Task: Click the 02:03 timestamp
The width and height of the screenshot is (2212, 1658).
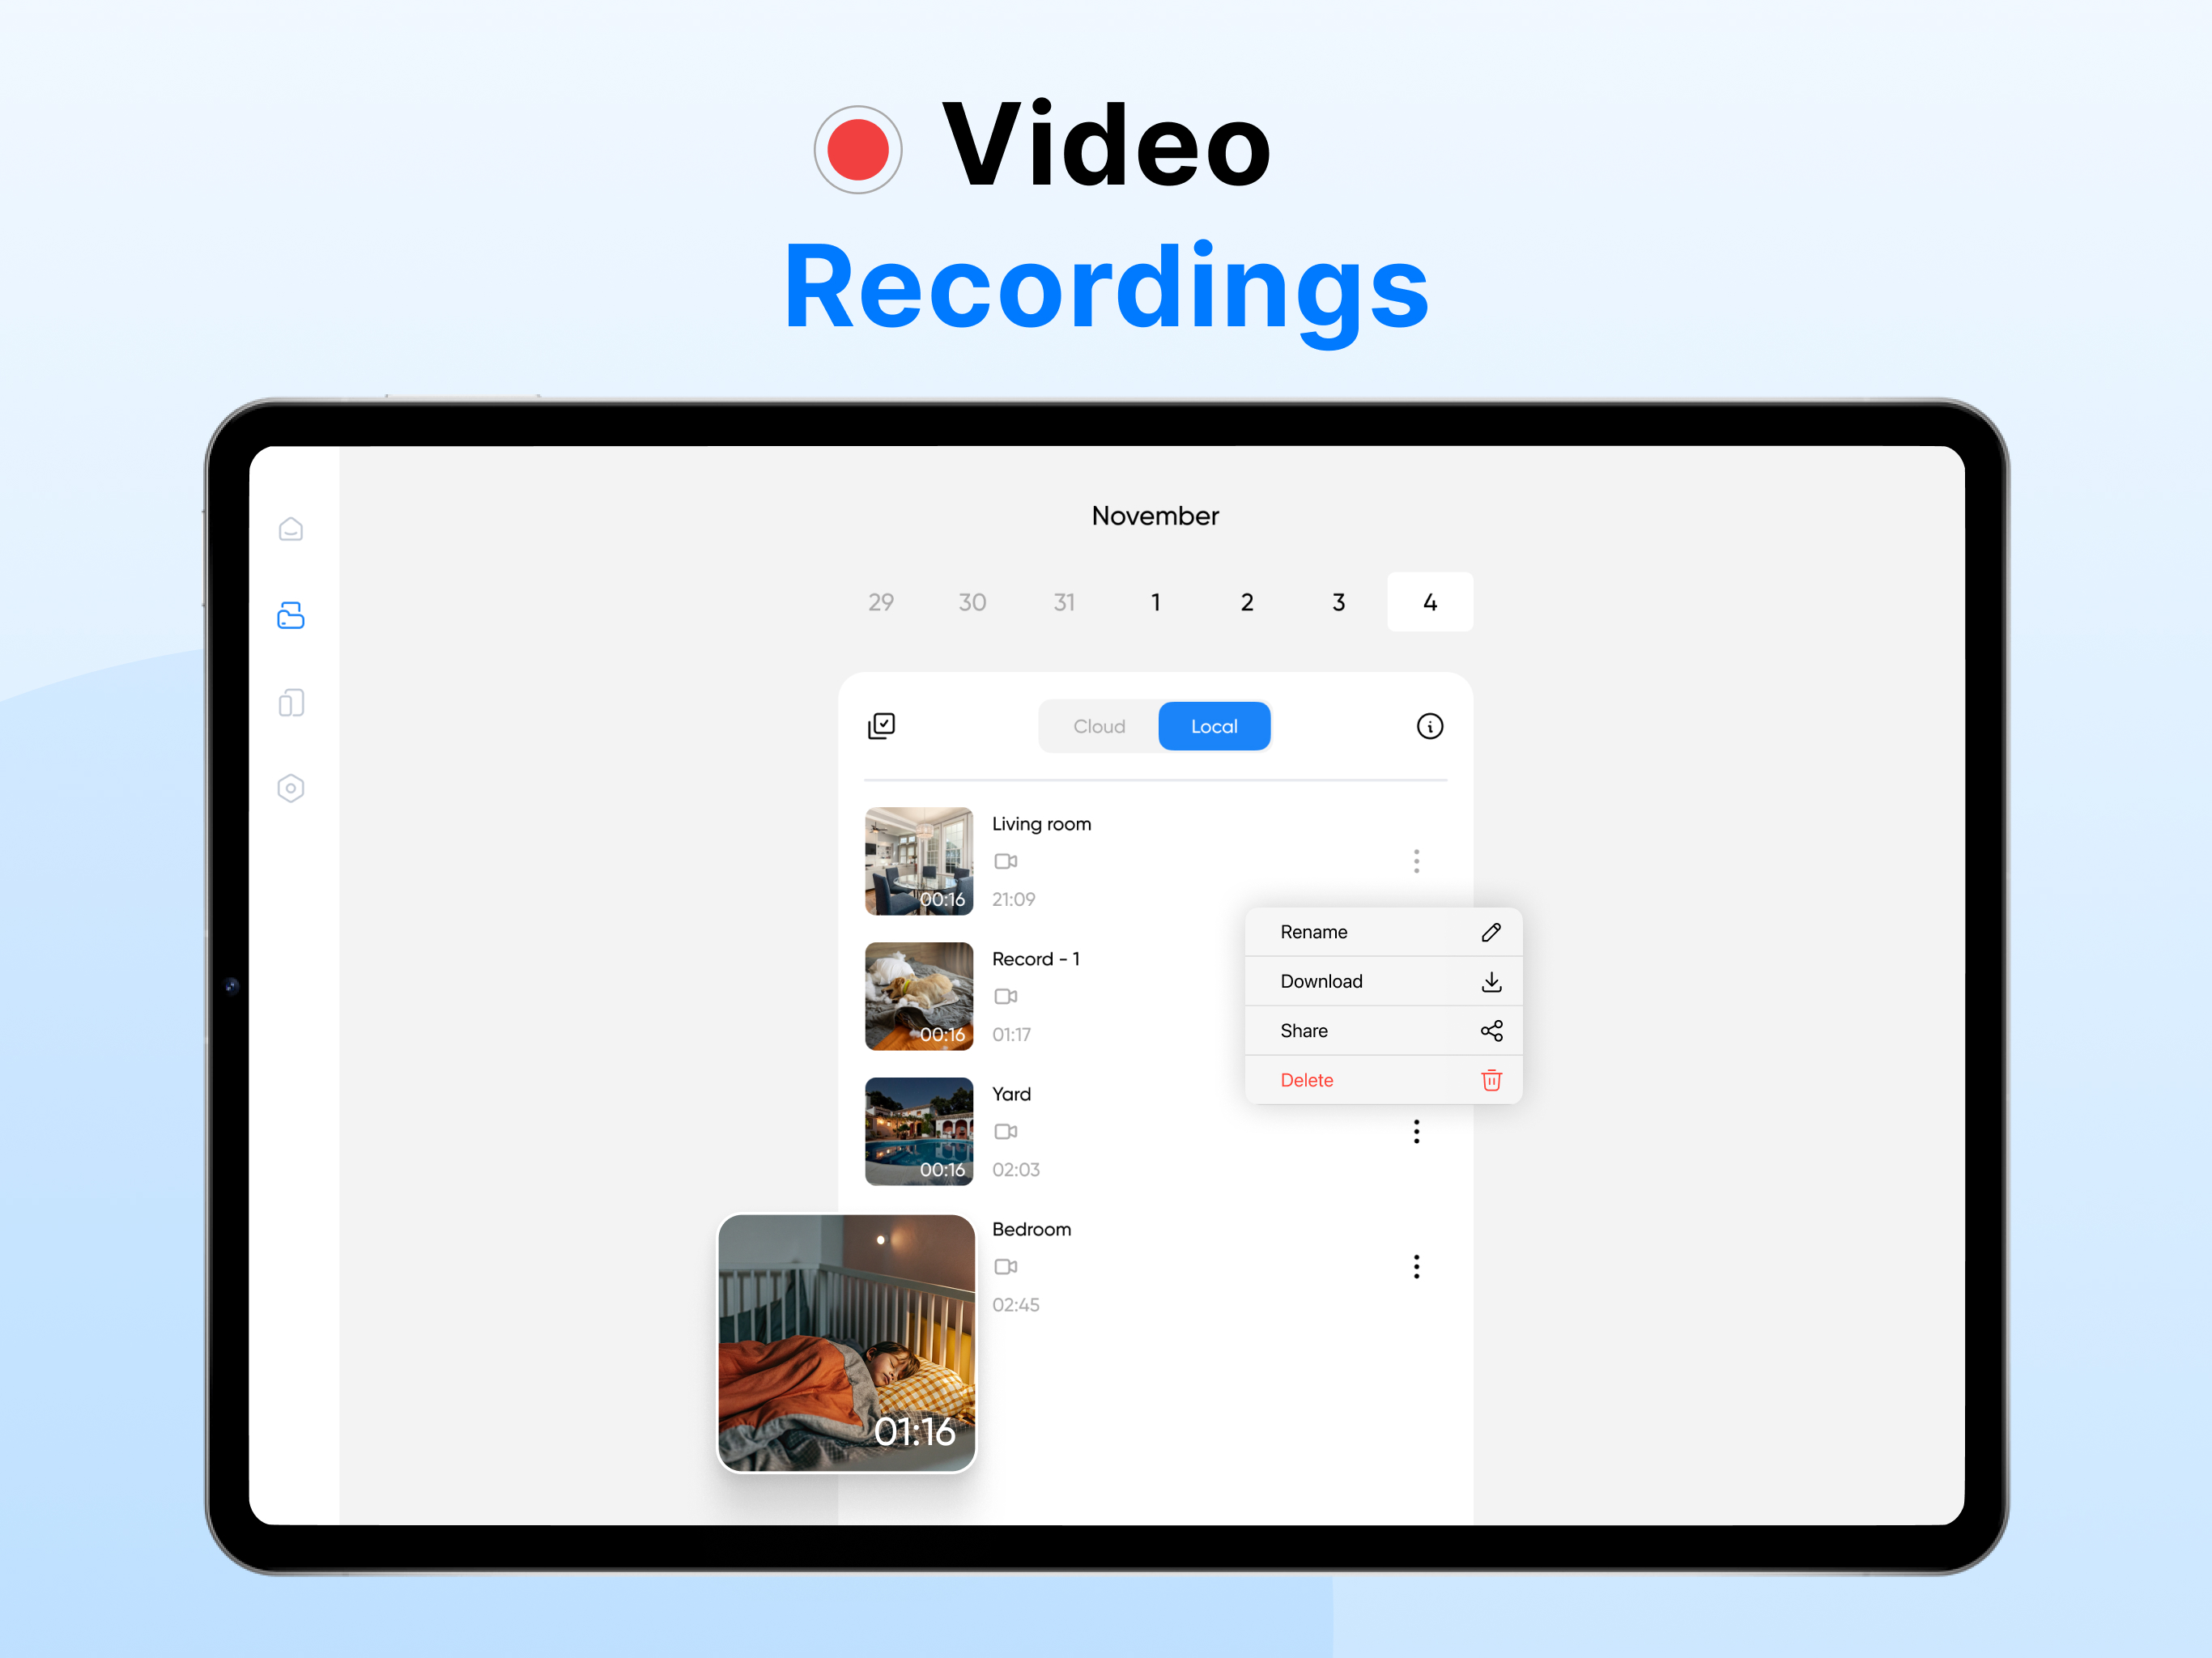Action: 1016,1169
